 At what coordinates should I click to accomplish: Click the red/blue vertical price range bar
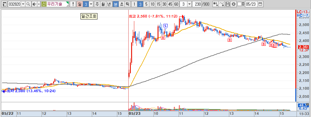tap(296, 56)
